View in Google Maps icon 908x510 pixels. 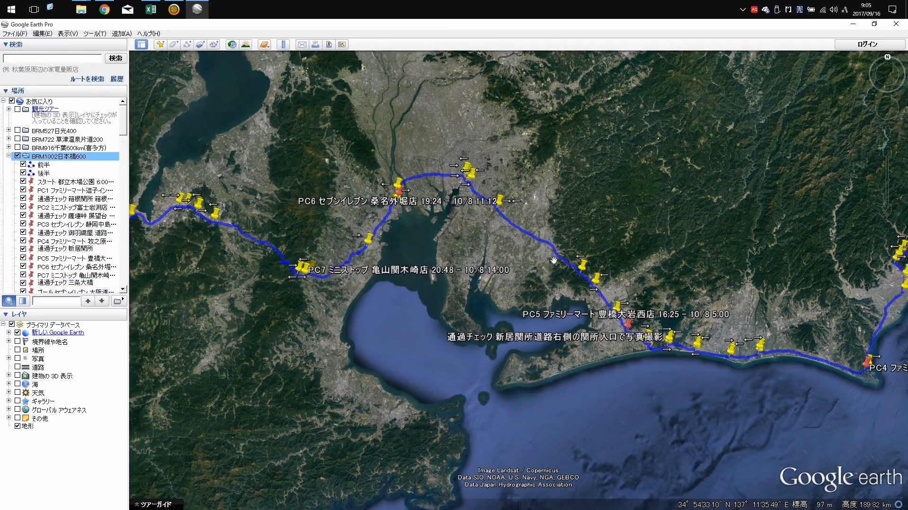point(342,44)
